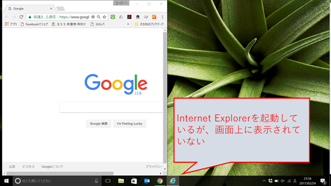Click the zoom magnifier icon in address bar
This screenshot has height=186, width=331.
[99, 17]
